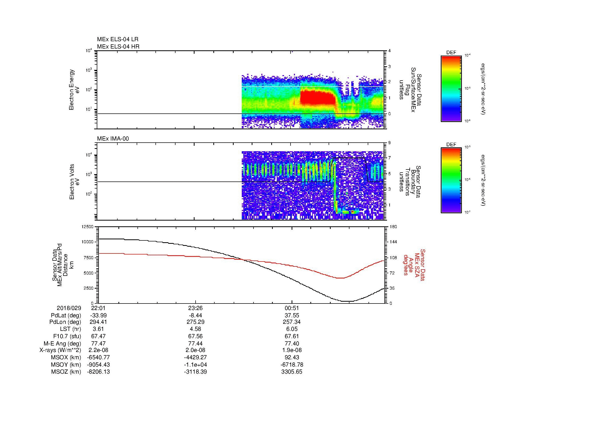Click the time tick label '23:26'
This screenshot has height=431, width=610.
[195, 308]
